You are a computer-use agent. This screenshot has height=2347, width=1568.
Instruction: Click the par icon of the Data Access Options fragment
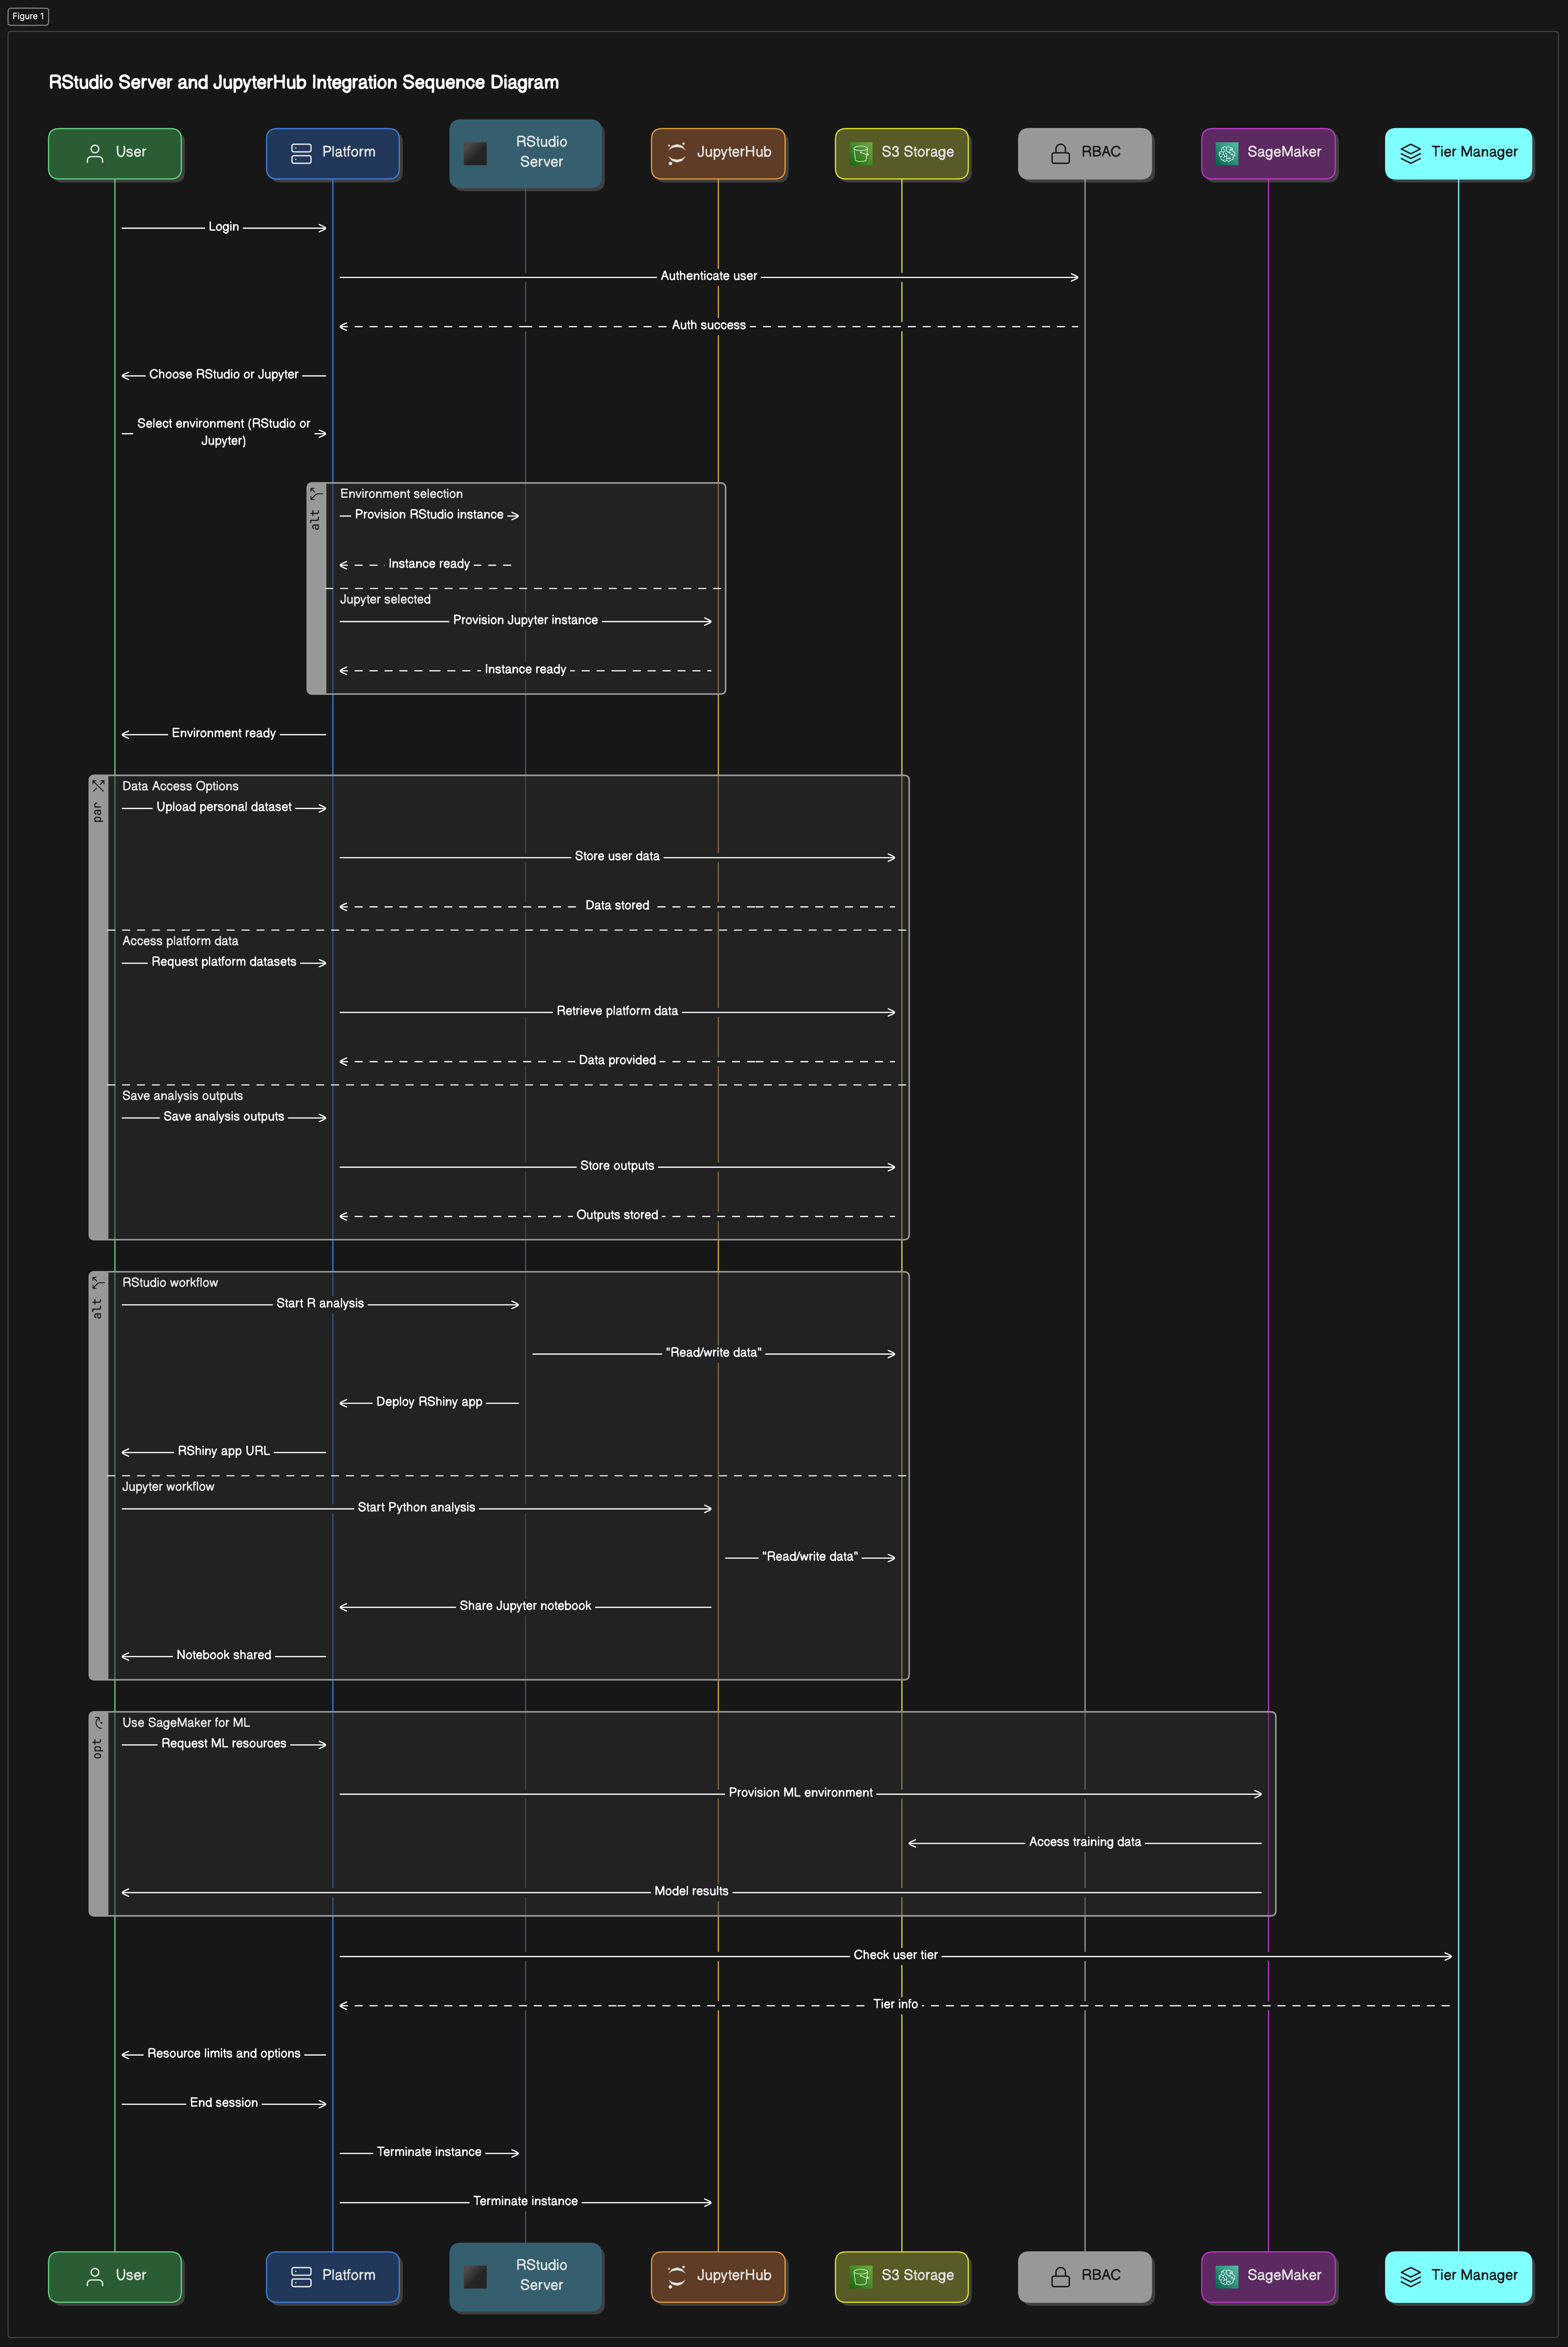[x=98, y=786]
